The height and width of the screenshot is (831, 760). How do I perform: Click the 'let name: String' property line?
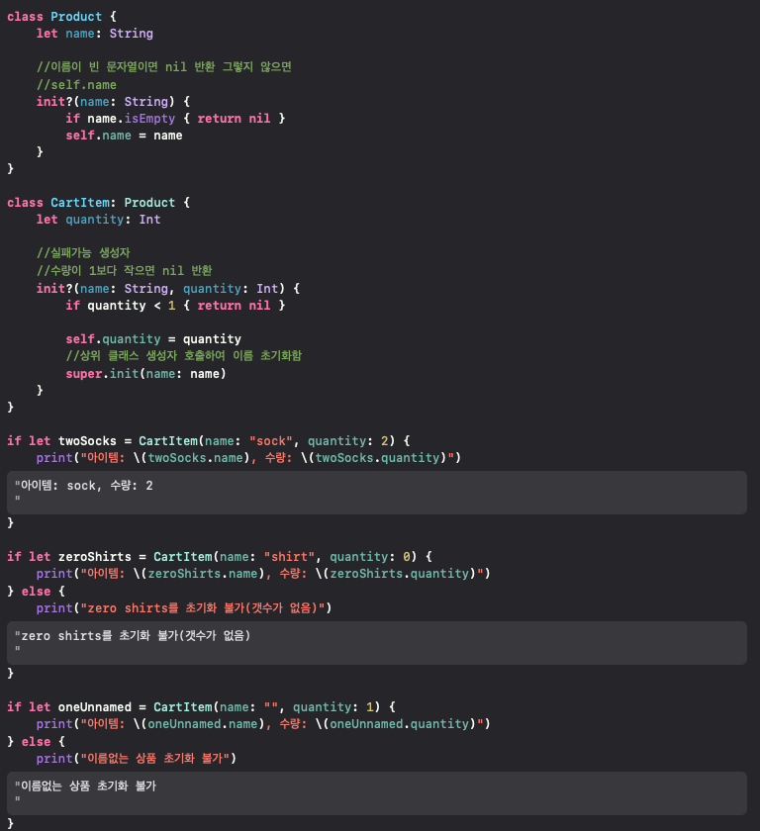tap(94, 34)
